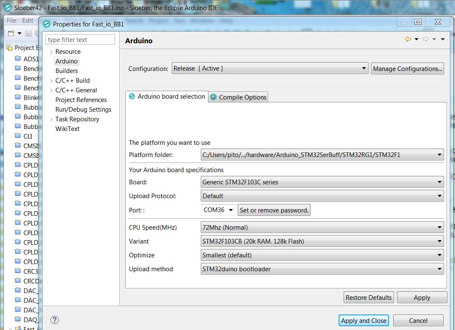Screen dimensions: 455x330
Task: Expand the Task Repository tree node
Action: tap(51, 119)
